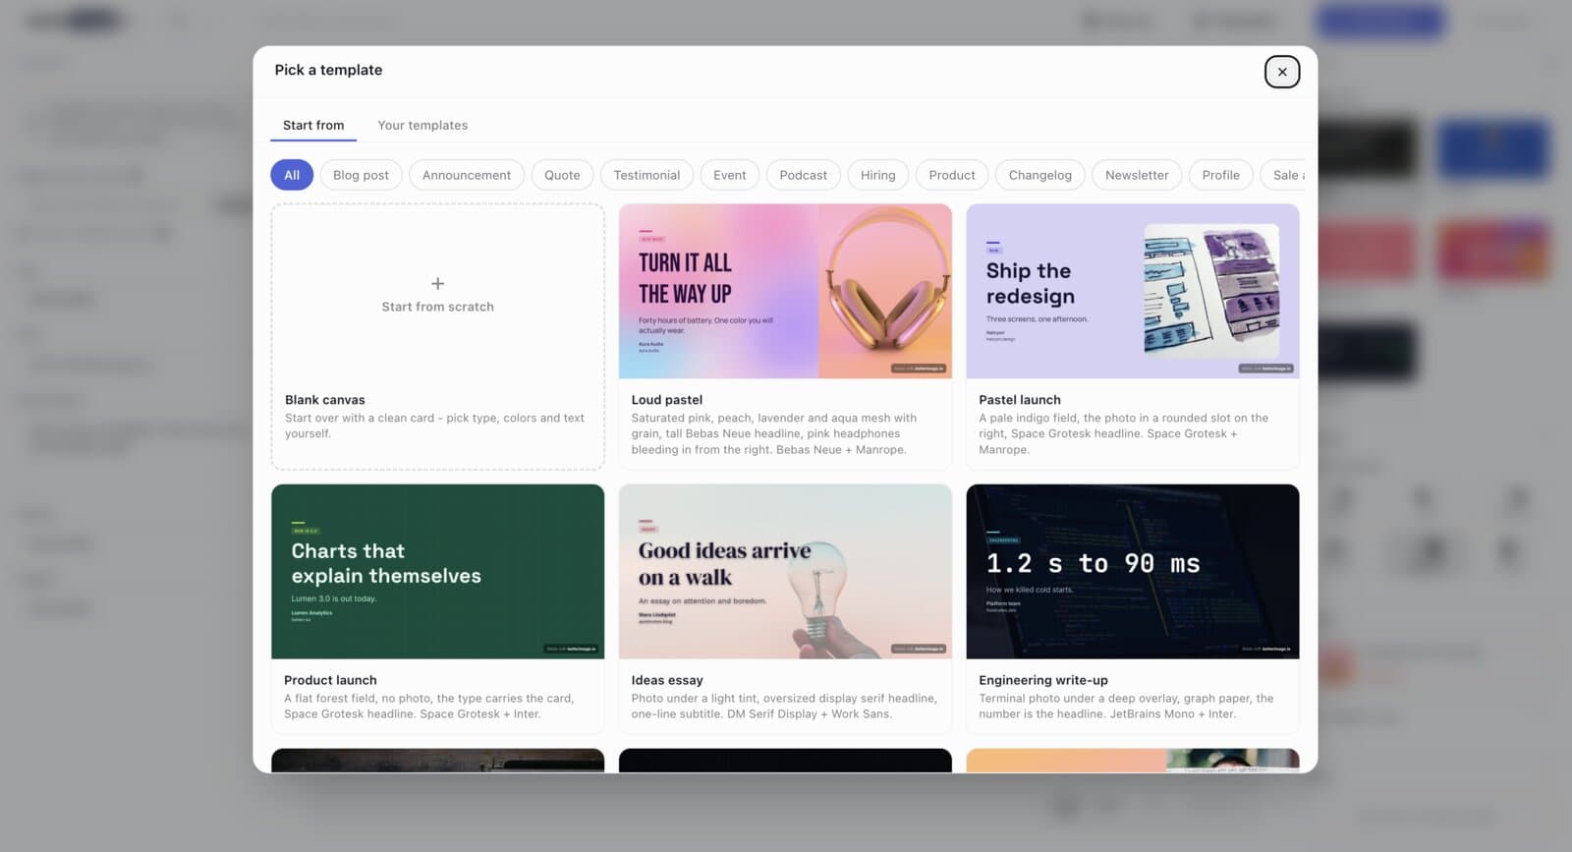This screenshot has width=1572, height=852.
Task: Select the Start from tab
Action: click(x=313, y=125)
